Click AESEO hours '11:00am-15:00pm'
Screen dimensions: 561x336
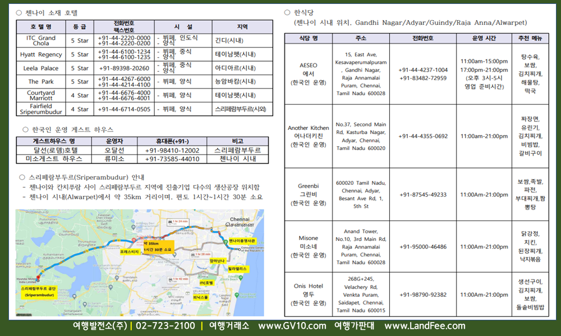[x=484, y=61]
